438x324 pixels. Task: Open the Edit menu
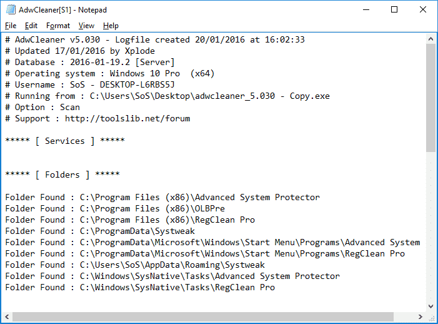coord(31,26)
